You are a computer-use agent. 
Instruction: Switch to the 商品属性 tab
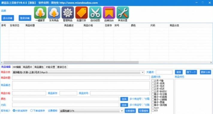pyautogui.click(x=39, y=67)
